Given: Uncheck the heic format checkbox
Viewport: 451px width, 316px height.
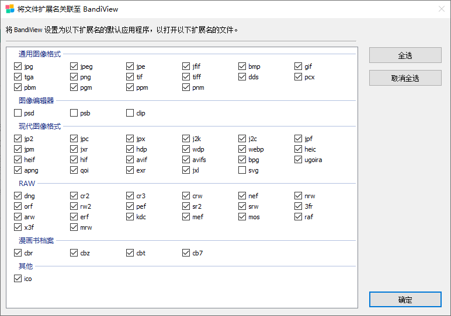Looking at the screenshot, I should (299, 149).
